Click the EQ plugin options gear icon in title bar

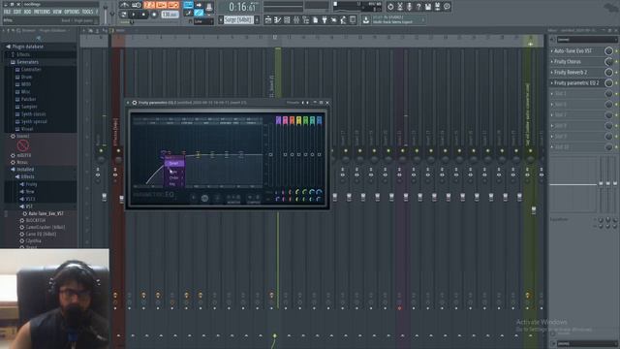pos(135,103)
